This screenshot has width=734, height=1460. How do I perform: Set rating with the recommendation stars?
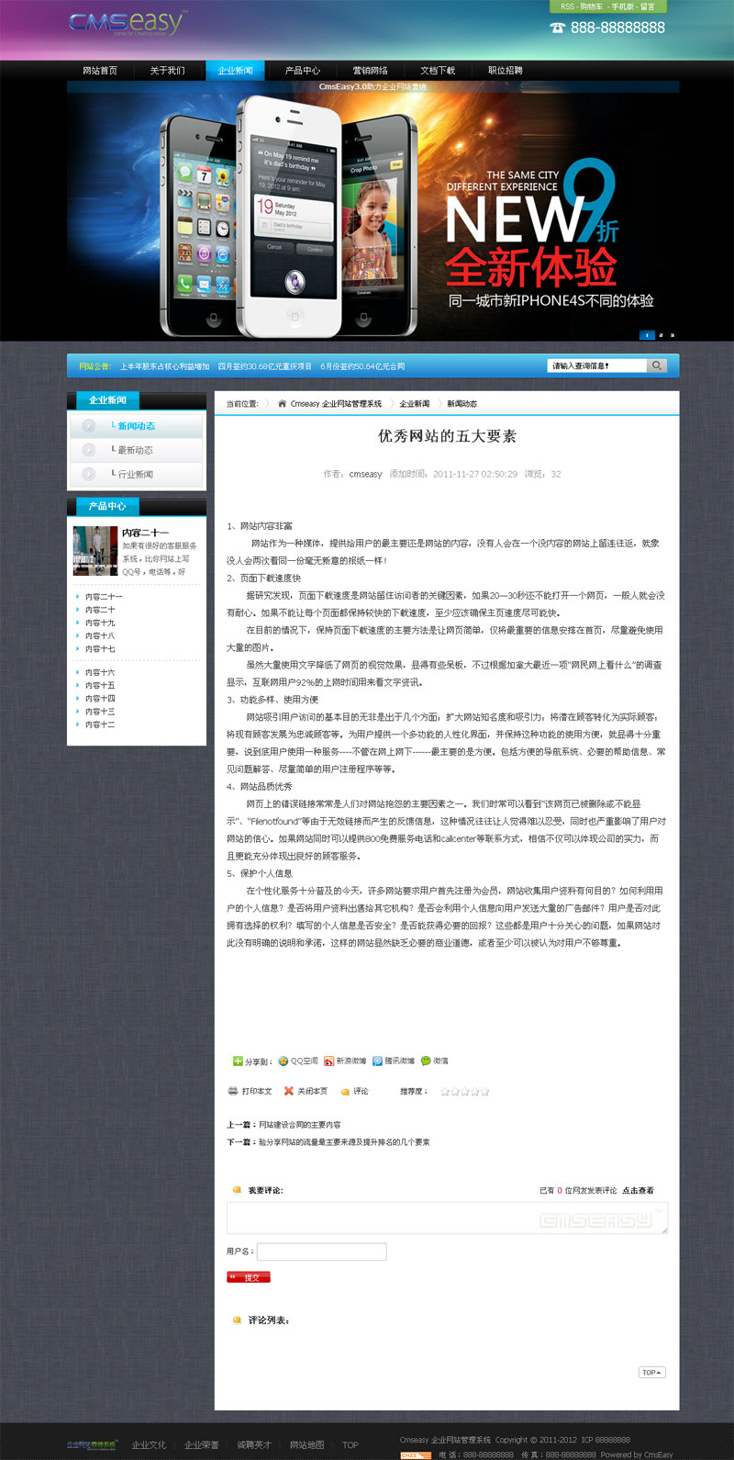click(x=464, y=1092)
